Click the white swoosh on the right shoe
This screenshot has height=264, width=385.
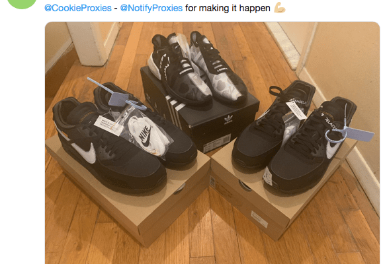[x=333, y=147]
